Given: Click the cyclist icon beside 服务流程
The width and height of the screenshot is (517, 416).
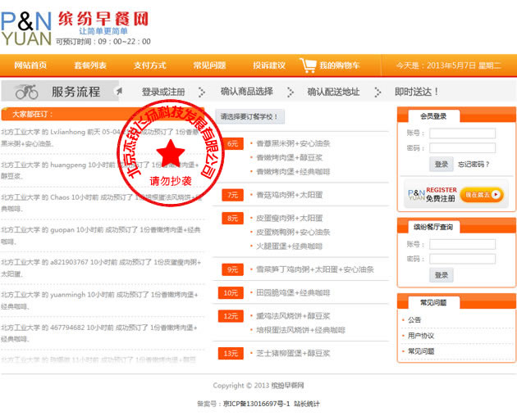Looking at the screenshot, I should click(26, 92).
